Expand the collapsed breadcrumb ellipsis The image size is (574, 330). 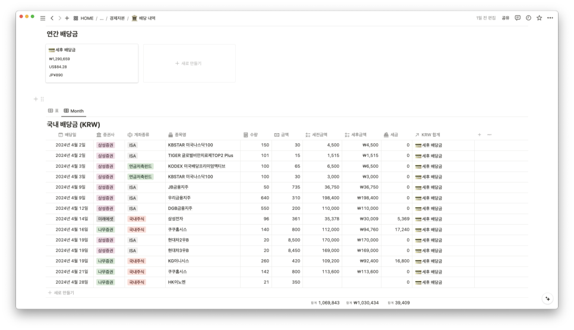click(102, 18)
